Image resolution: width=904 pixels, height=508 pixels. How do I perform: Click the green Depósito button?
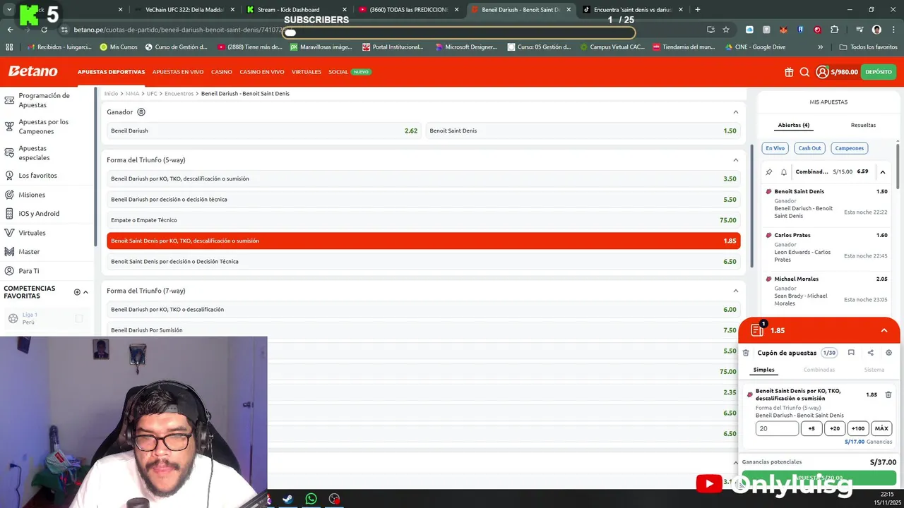click(x=879, y=72)
